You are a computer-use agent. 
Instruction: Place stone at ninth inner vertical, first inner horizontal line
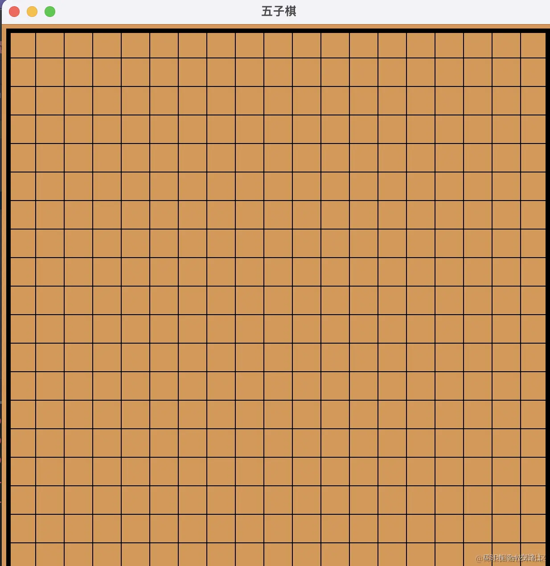[x=264, y=58]
